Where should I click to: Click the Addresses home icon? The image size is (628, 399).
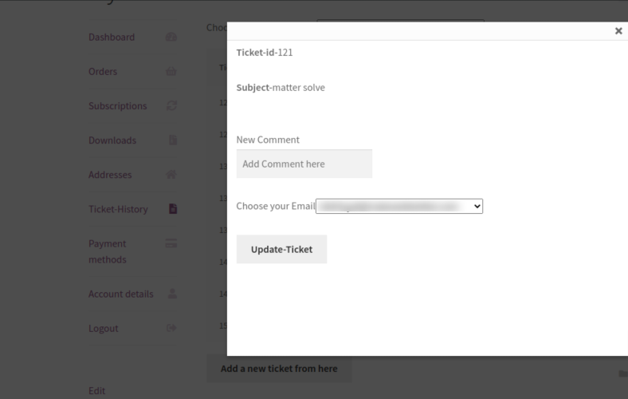point(171,175)
